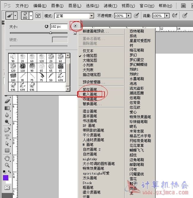
Task: Open the brush panel toggle icon
Action: pos(38,15)
